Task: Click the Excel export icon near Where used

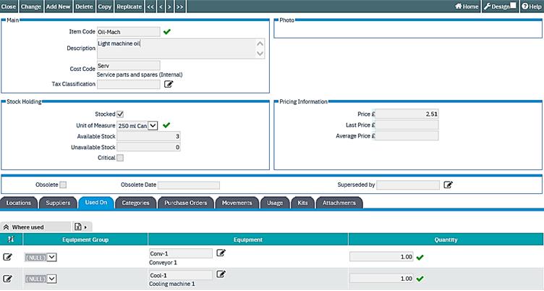Action: click(78, 227)
